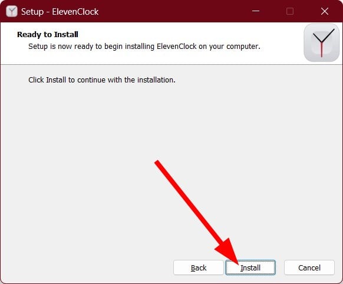This screenshot has height=284, width=343.
Task: Click the disabled maximize button
Action: point(290,11)
